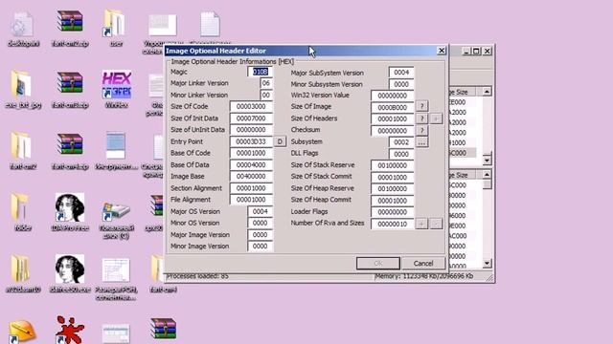Click the Minor Image Version field
The width and height of the screenshot is (613, 344).
click(260, 247)
